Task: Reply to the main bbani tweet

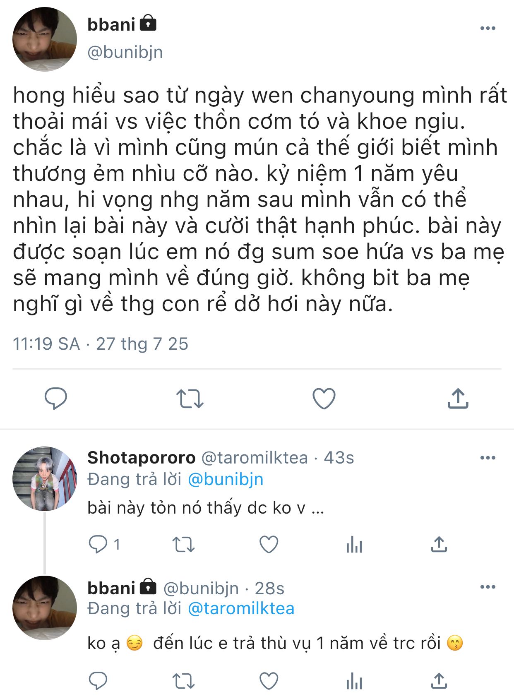Action: pos(55,399)
